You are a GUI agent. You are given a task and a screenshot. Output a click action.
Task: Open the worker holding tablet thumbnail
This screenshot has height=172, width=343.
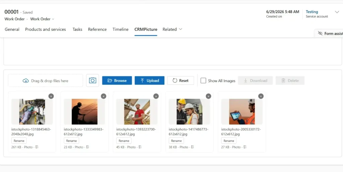point(242,112)
